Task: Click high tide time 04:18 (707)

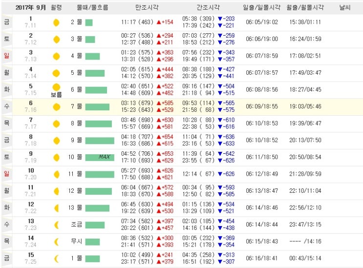Action: 137,137
